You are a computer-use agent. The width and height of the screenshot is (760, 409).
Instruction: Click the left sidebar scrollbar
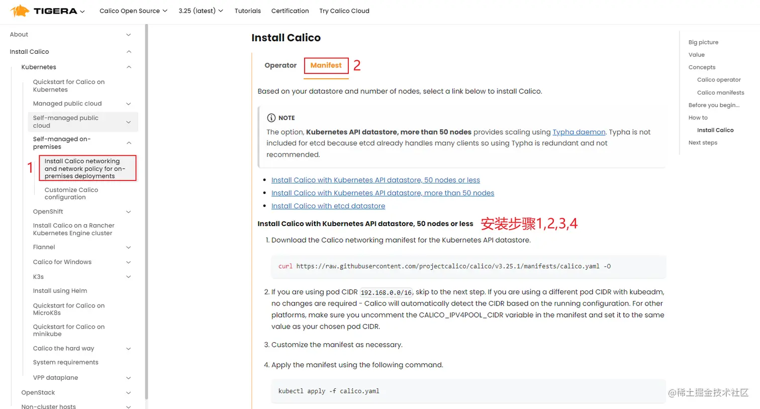(146, 211)
